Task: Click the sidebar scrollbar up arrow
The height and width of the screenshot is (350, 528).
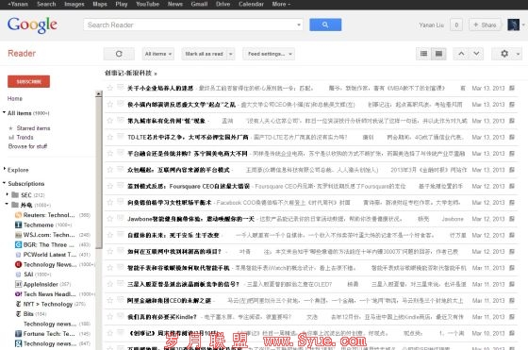Action: pyautogui.click(x=99, y=93)
